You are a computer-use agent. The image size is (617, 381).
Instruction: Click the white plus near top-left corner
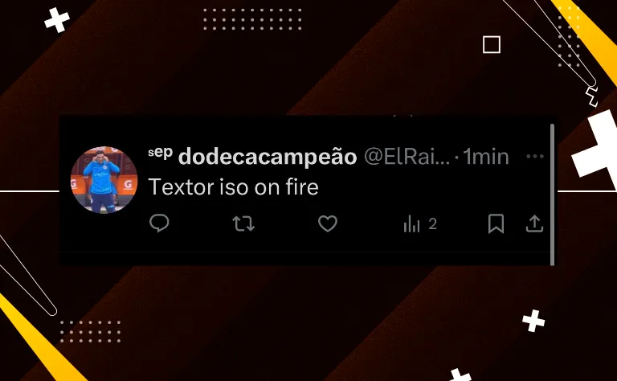click(x=57, y=20)
